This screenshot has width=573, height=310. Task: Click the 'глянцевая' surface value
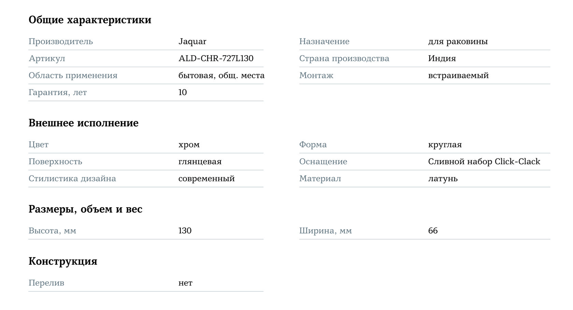click(200, 162)
